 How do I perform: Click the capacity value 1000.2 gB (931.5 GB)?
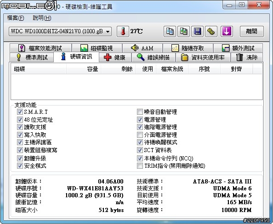pyautogui.click(x=94, y=195)
